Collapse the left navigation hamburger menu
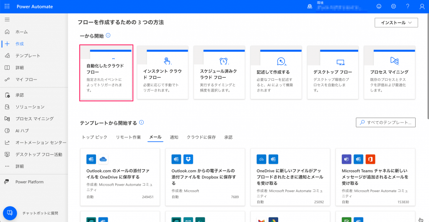This screenshot has width=429, height=222. 7,20
